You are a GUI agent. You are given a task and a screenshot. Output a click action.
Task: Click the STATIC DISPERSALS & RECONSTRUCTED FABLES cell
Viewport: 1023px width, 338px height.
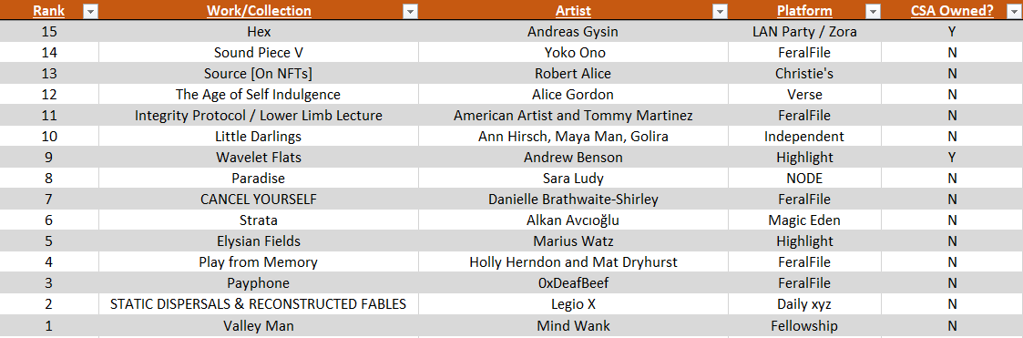click(x=259, y=304)
